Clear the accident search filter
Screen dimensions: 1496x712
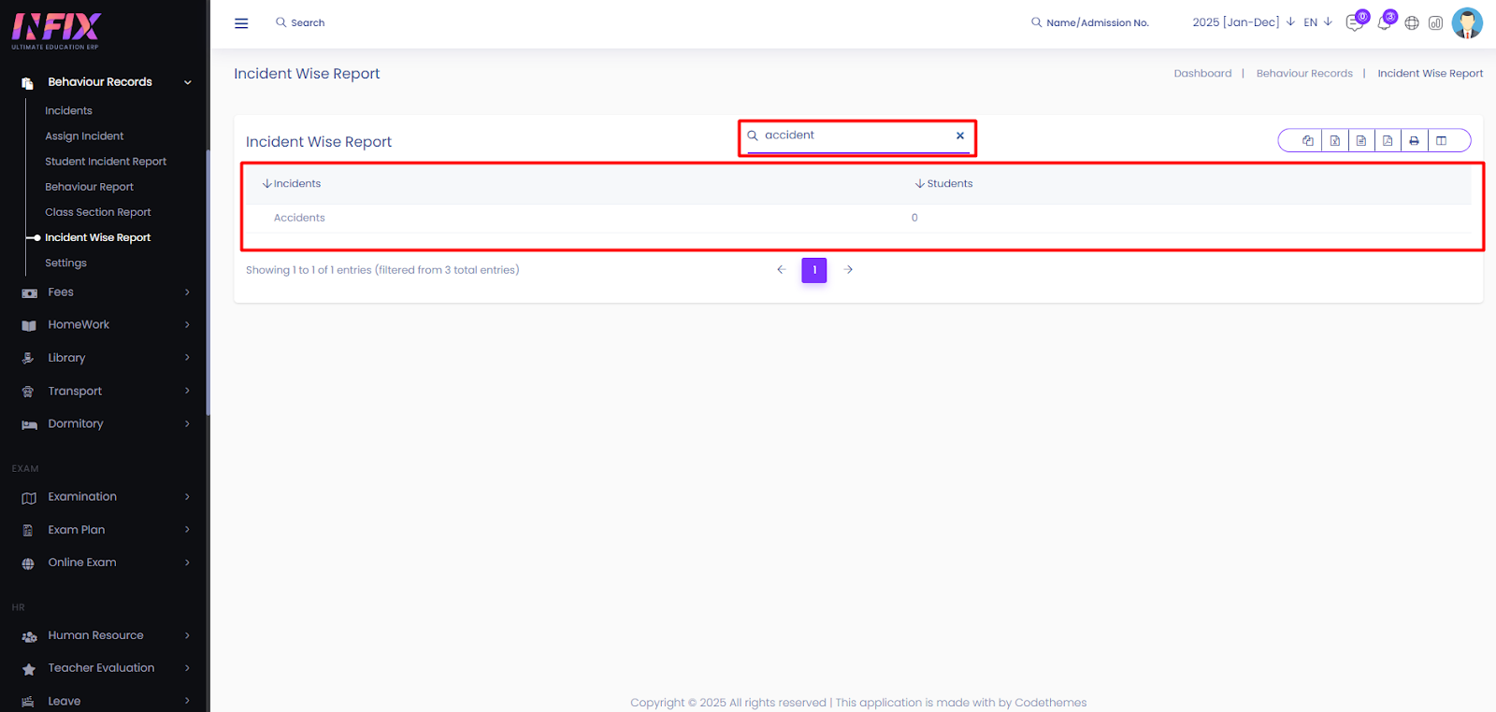[960, 135]
